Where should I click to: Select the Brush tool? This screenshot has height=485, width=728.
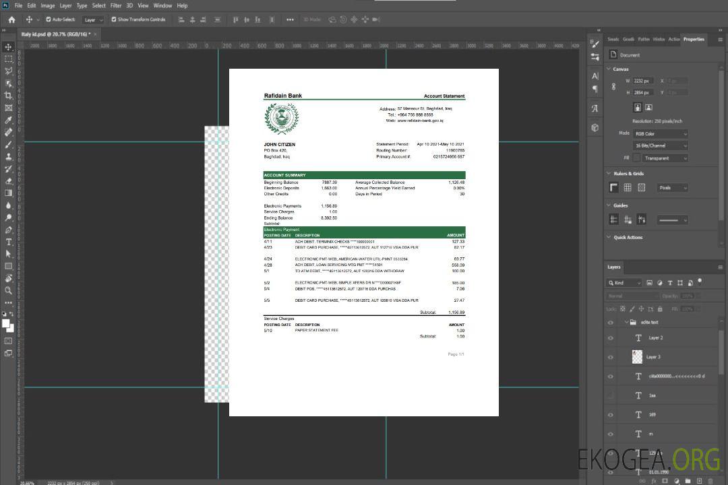click(x=8, y=144)
